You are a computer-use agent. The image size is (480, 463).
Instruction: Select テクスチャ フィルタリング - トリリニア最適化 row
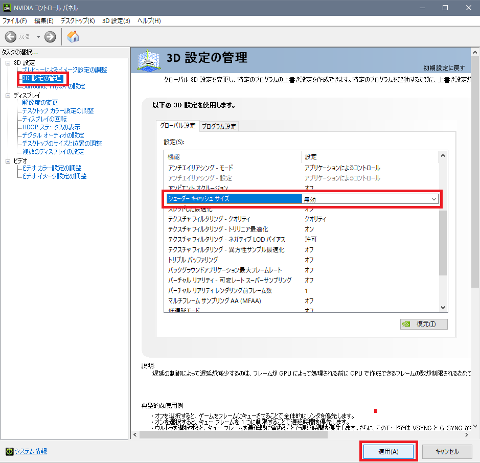click(x=302, y=229)
